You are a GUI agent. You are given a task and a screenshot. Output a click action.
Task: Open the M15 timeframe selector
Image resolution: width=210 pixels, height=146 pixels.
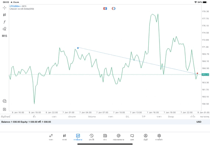[x=5, y=36]
